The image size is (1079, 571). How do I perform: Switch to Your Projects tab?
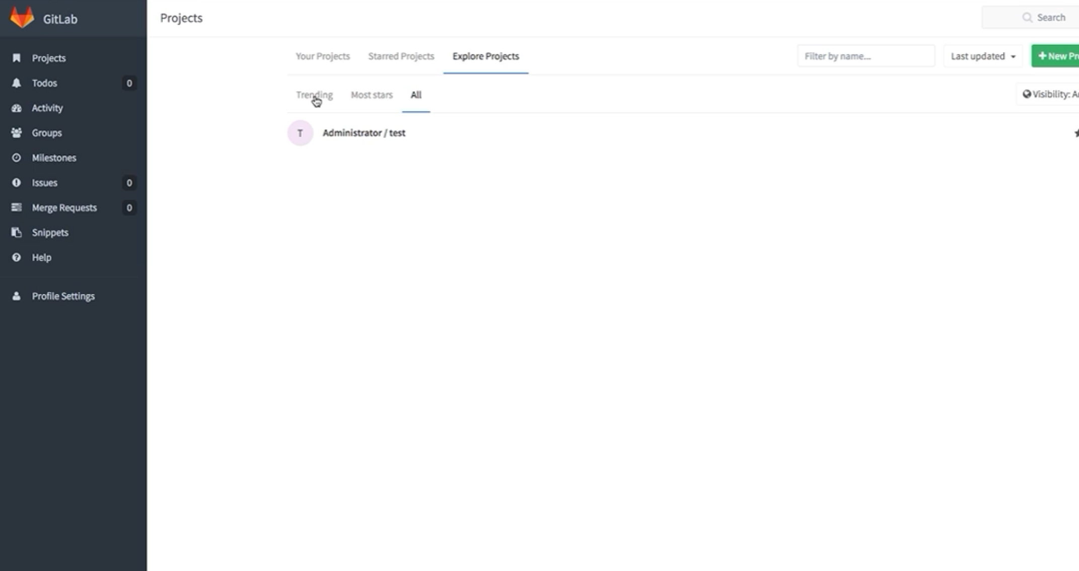(x=323, y=56)
